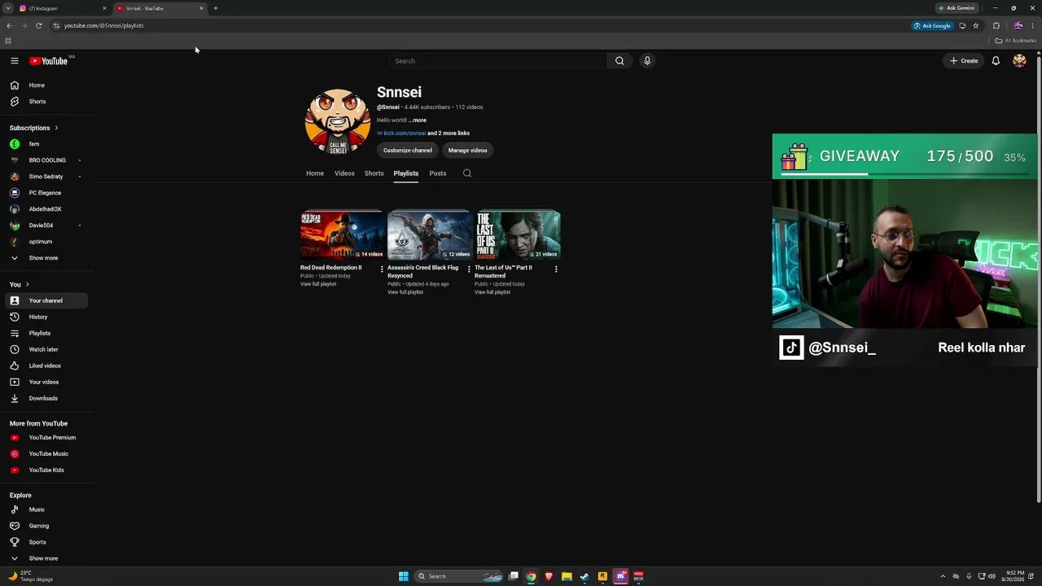Screen dimensions: 1042x586
Task: Open Gaming under Explore
Action: click(47, 526)
